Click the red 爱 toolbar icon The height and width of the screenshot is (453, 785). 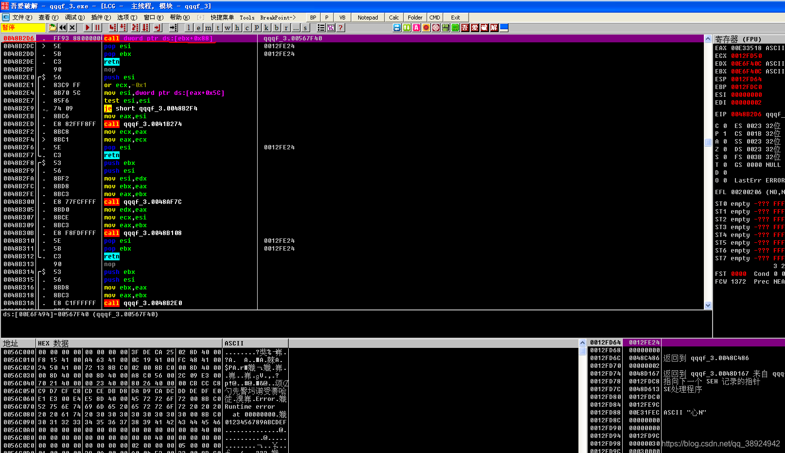[x=475, y=28]
